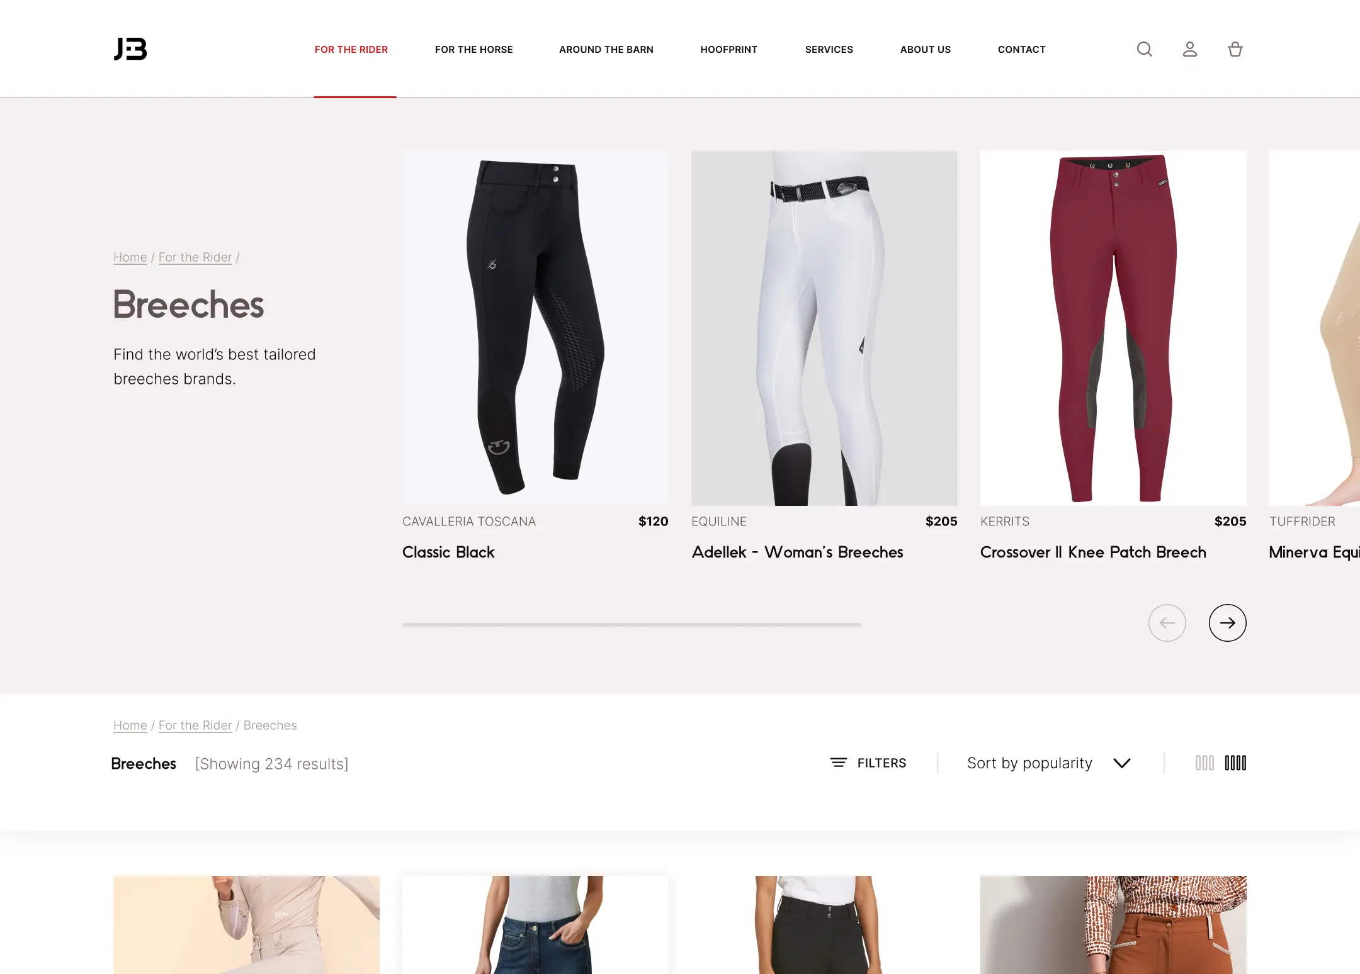Click the user account icon
This screenshot has width=1360, height=974.
[x=1188, y=50]
